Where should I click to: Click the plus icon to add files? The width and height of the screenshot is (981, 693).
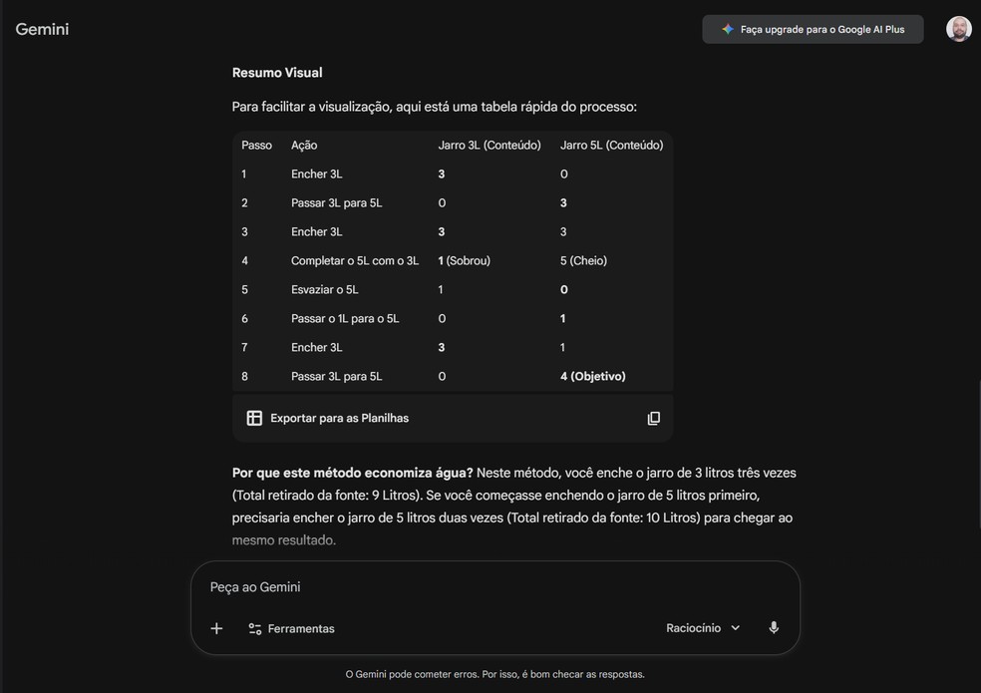(x=216, y=628)
